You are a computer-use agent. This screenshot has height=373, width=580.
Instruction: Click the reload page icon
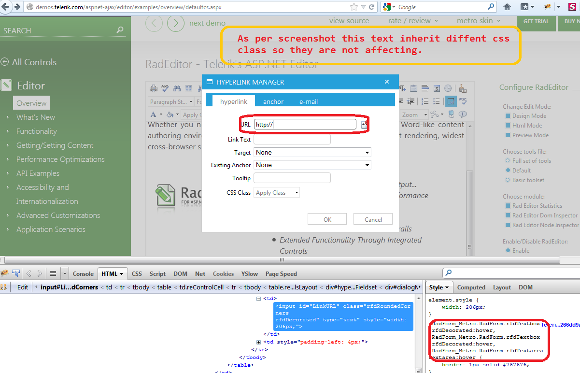pyautogui.click(x=372, y=7)
